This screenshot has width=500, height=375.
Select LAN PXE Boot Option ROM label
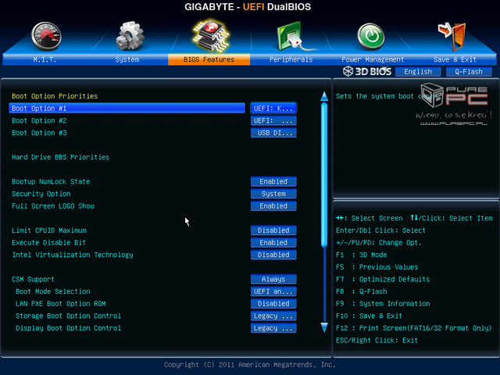(x=61, y=304)
